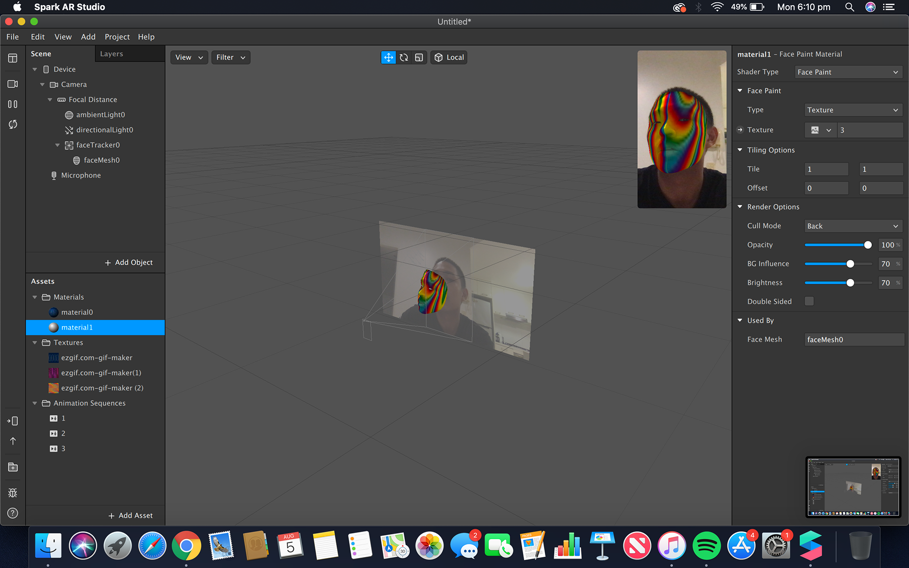Viewport: 909px width, 568px height.
Task: Click the first Tile value field
Action: (827, 169)
